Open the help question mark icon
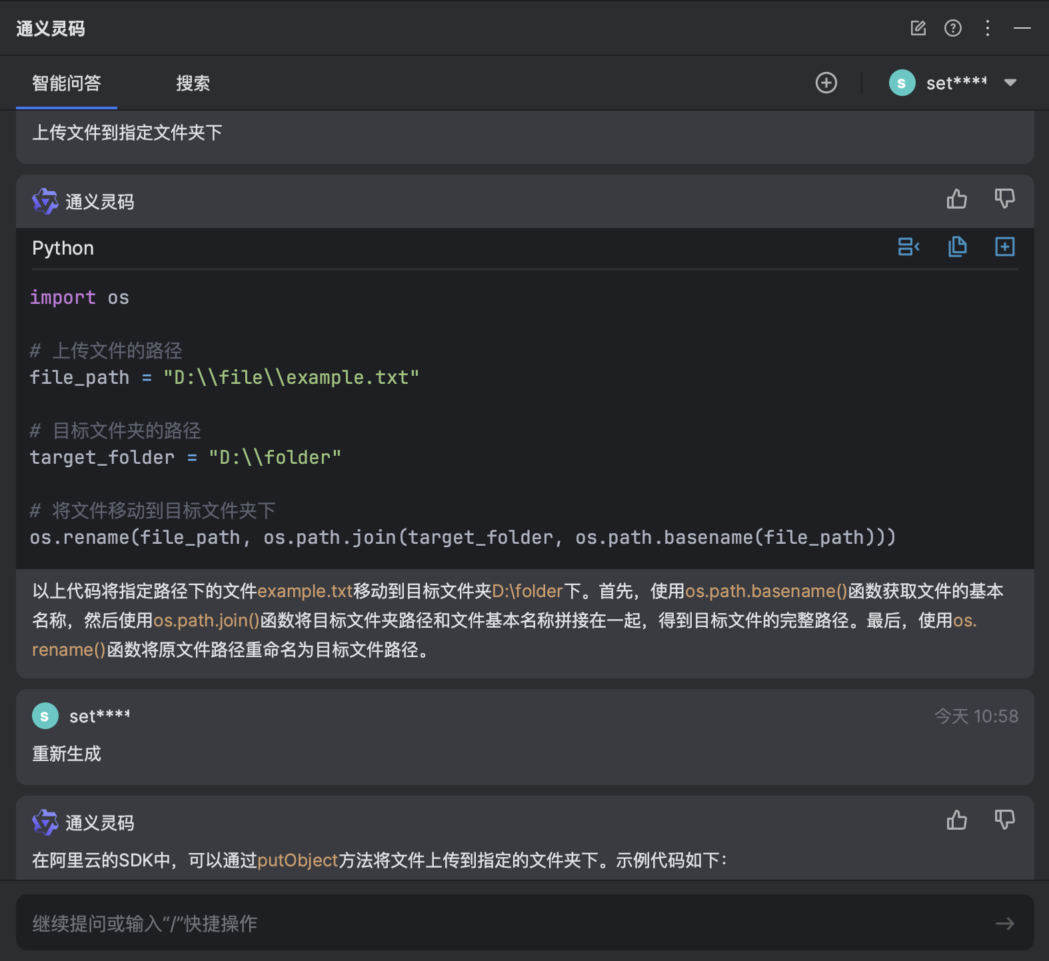This screenshot has width=1049, height=961. pyautogui.click(x=953, y=28)
